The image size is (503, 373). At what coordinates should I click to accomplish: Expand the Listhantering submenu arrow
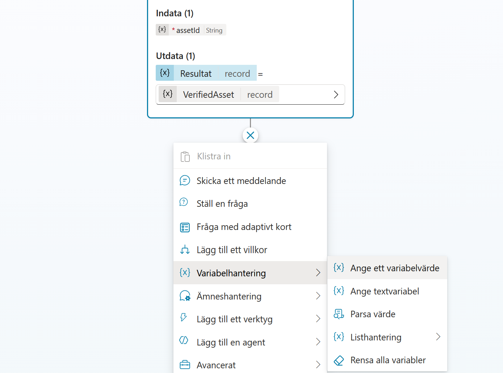[x=438, y=337]
